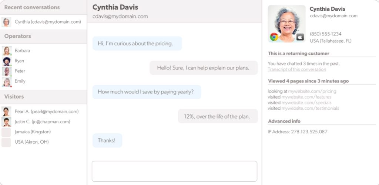Click the Apple OS icon on profile photo
Viewport: 379px width, 185px height.
point(300,37)
